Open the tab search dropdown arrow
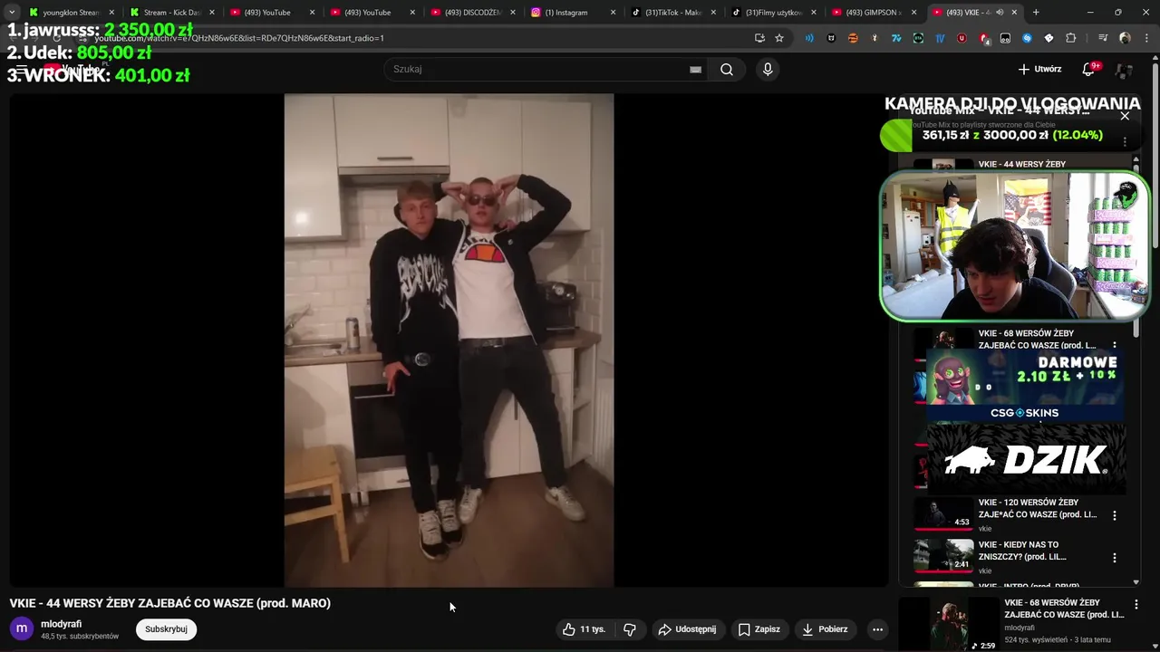Image resolution: width=1160 pixels, height=652 pixels. tap(12, 12)
